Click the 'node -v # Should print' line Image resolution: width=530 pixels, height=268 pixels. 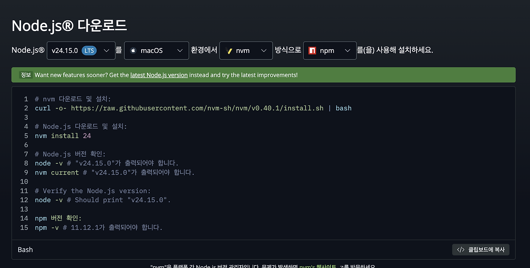103,200
